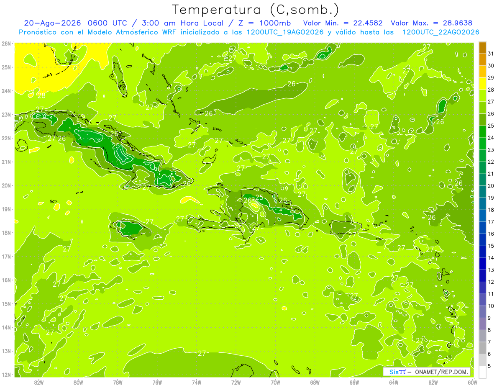Click 'Valor Max. = 28.9638' text

[x=431, y=23]
